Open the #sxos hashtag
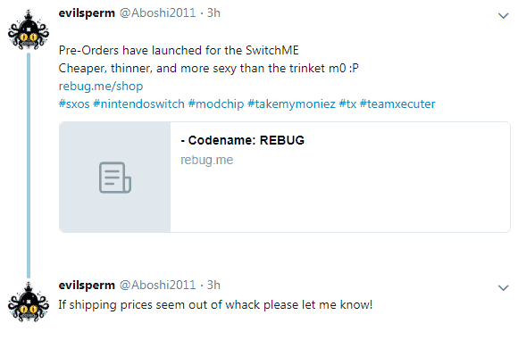This screenshot has height=348, width=518. pos(74,104)
